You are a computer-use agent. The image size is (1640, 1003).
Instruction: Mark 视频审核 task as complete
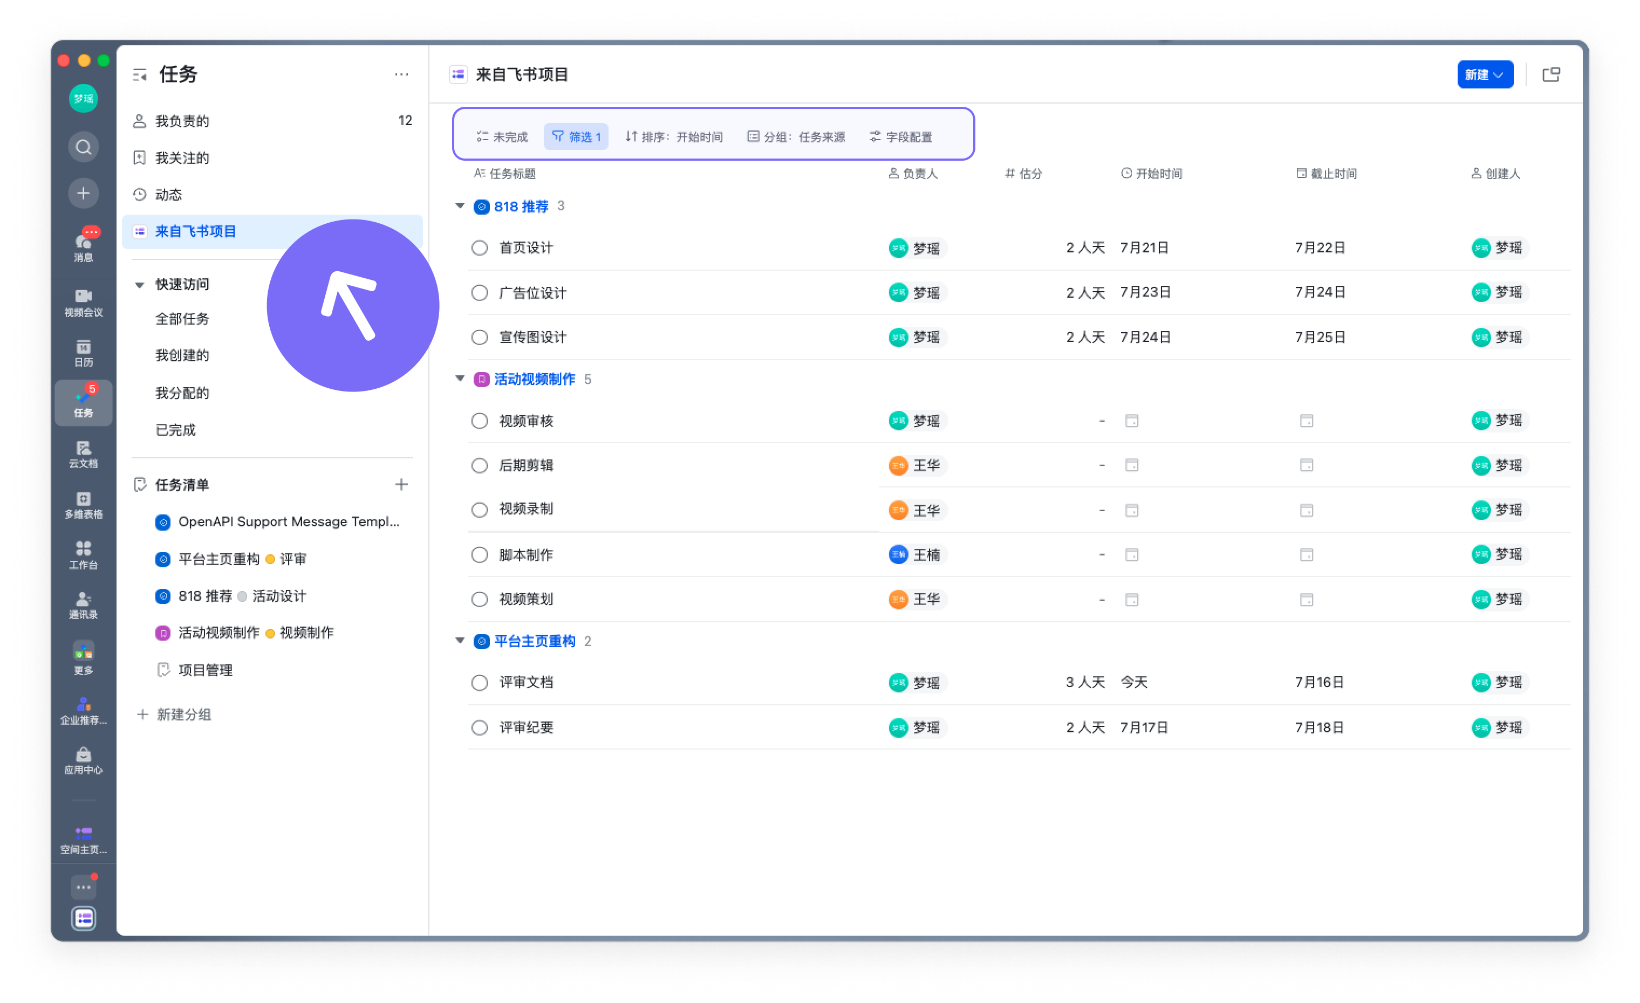pyautogui.click(x=479, y=421)
